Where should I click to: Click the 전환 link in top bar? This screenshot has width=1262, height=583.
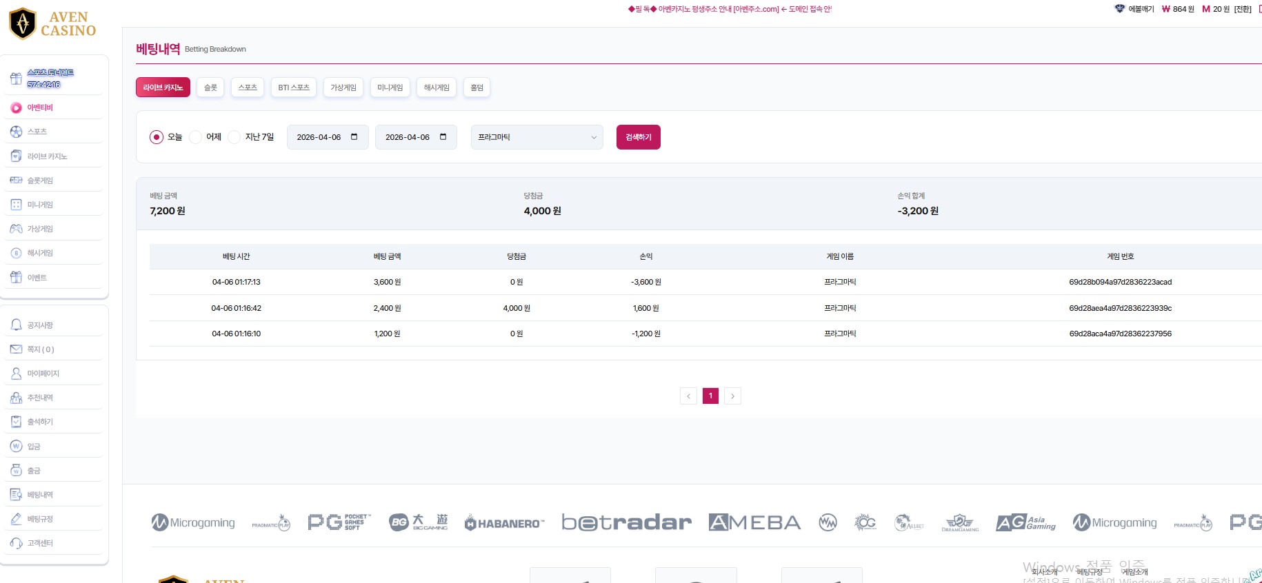[x=1242, y=9]
